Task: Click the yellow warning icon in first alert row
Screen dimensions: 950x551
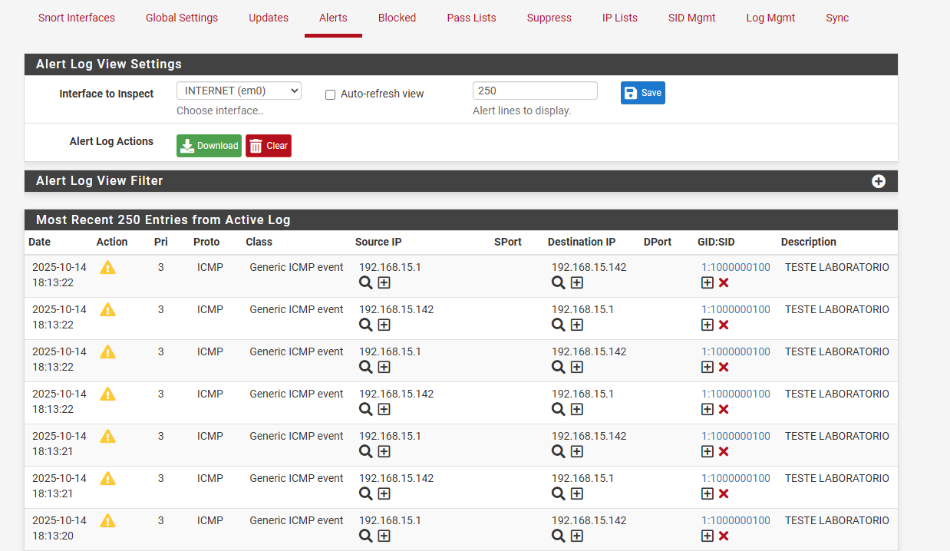Action: 108,267
